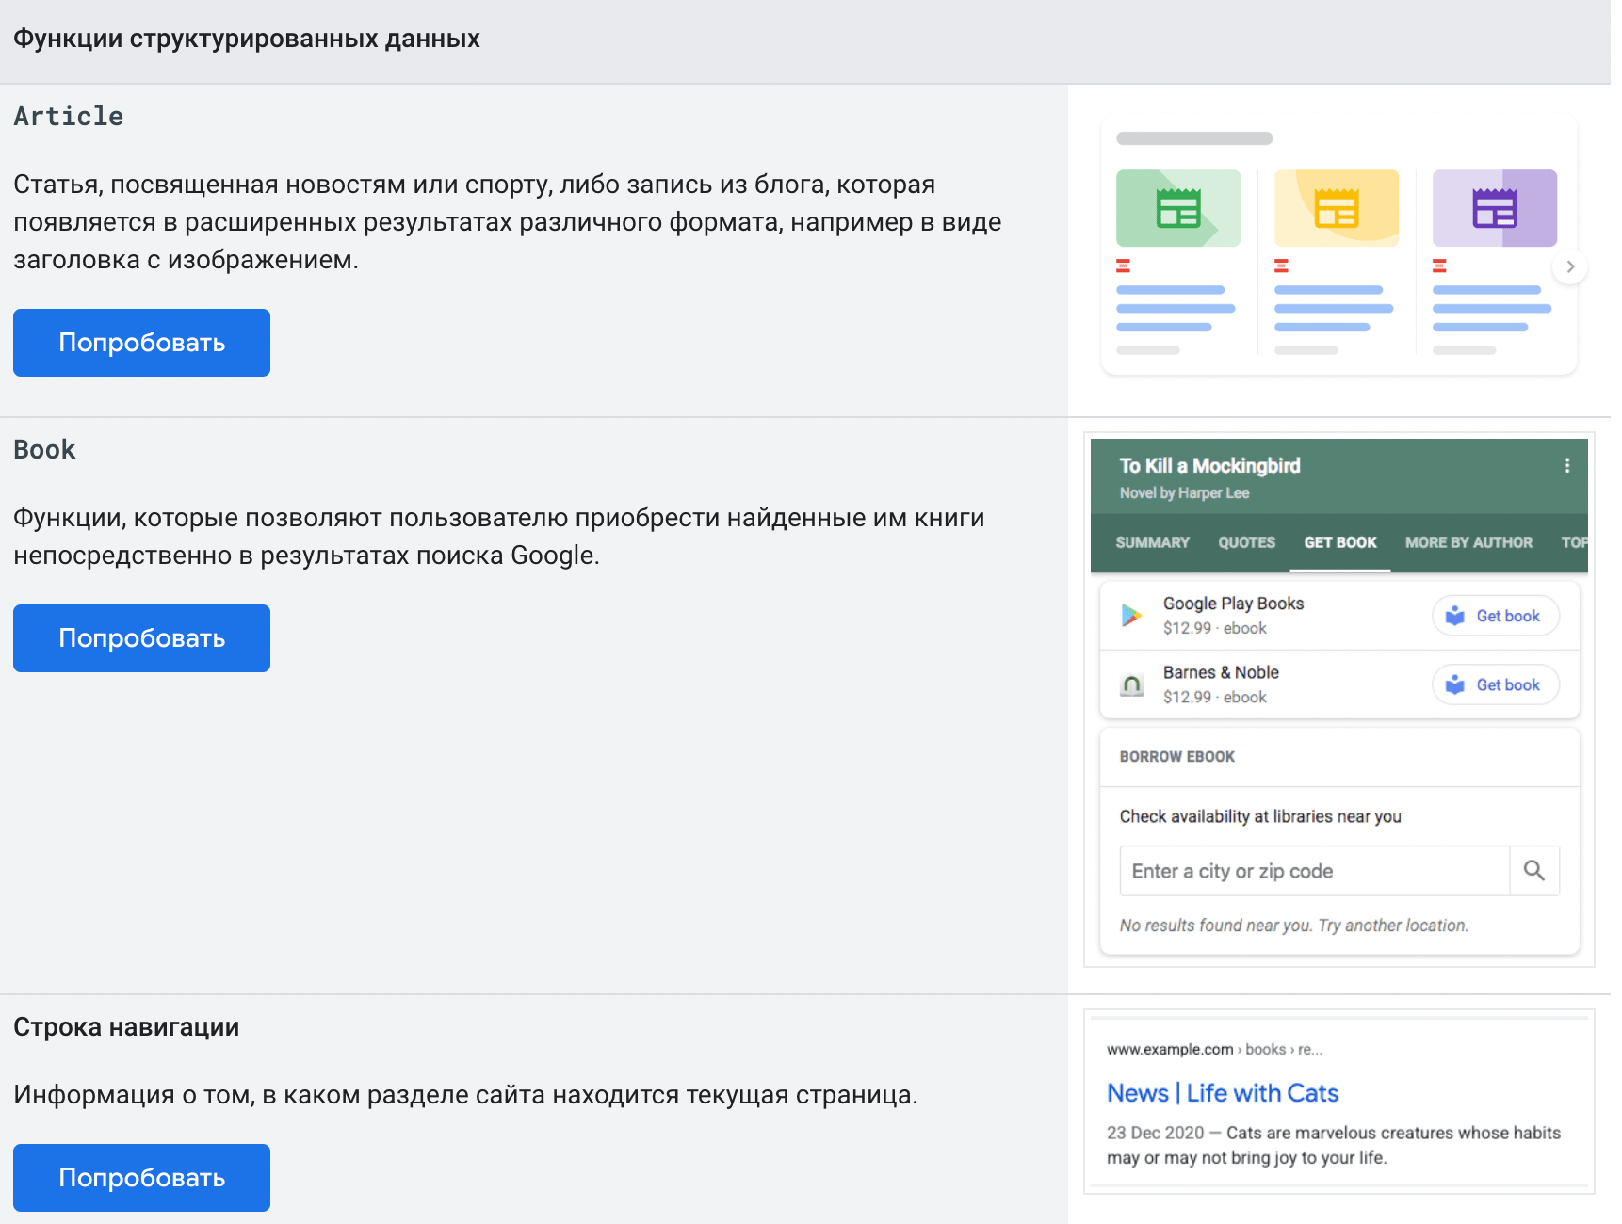Click the Barnes & Noble logo icon
1622x1224 pixels.
pyautogui.click(x=1131, y=684)
